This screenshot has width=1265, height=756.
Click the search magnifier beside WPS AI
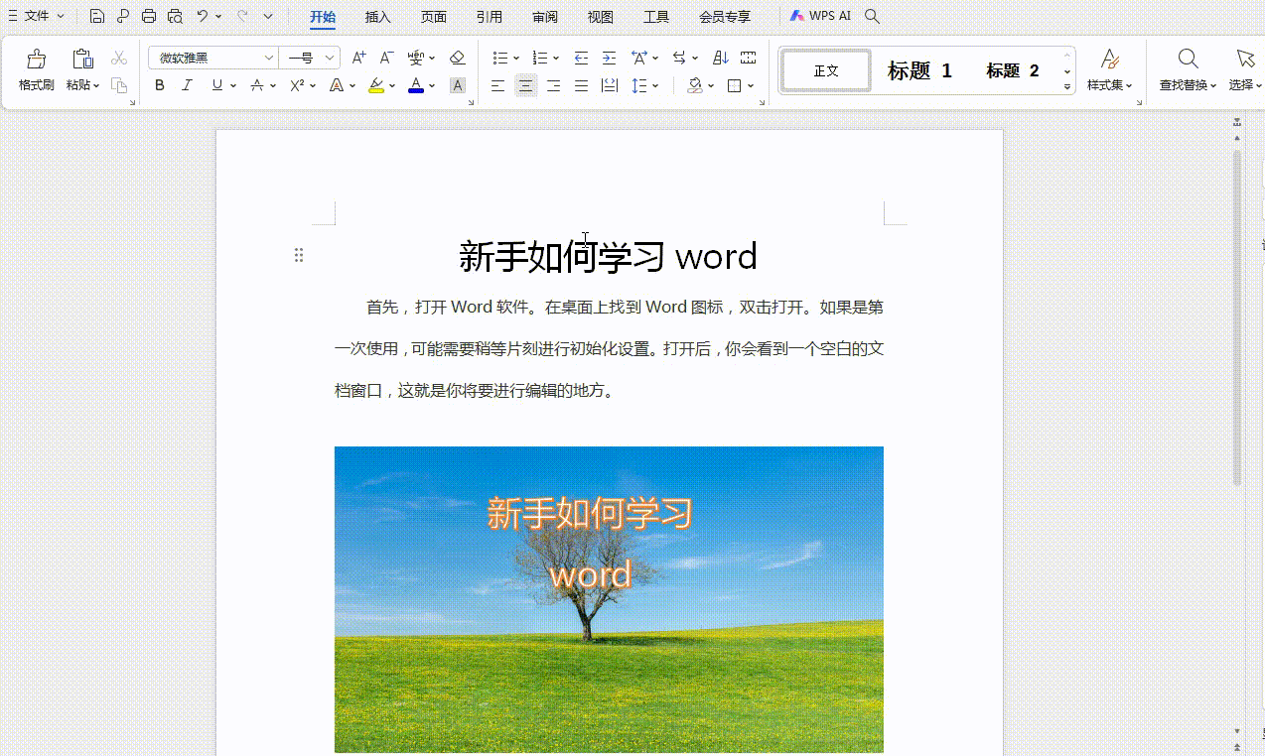click(x=872, y=16)
